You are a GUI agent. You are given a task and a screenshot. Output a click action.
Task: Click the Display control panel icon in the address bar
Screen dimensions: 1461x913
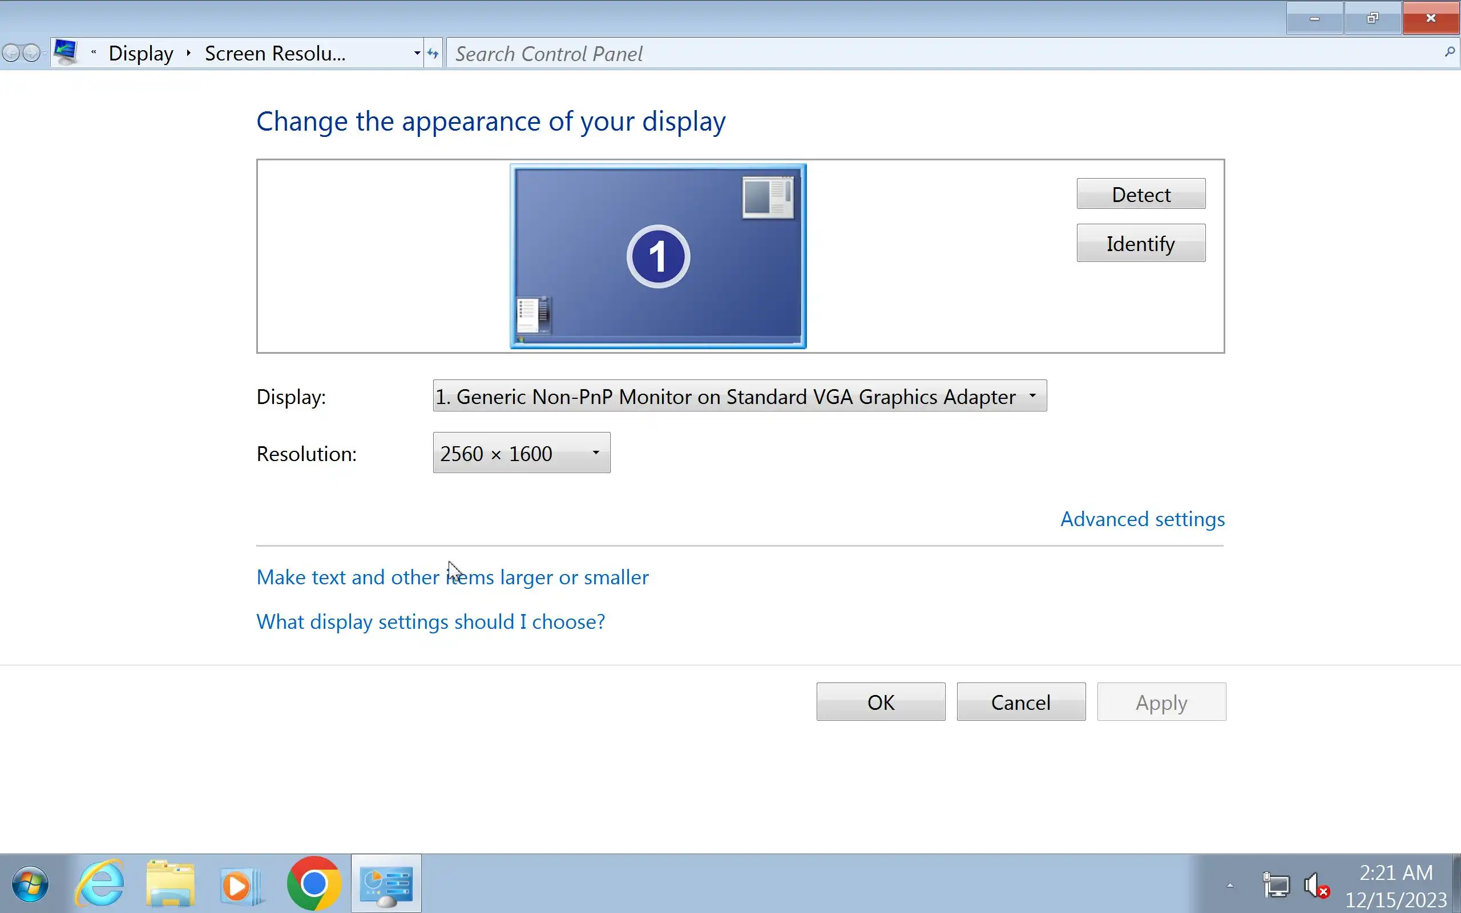[x=65, y=52]
